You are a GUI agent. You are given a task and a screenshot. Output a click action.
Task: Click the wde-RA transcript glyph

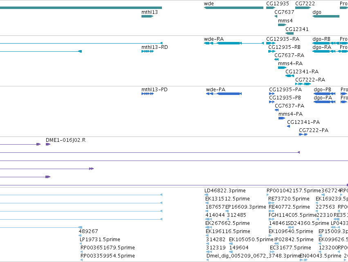(x=233, y=43)
